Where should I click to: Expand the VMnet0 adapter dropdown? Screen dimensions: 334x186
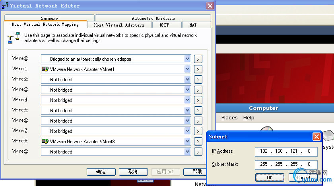click(187, 59)
